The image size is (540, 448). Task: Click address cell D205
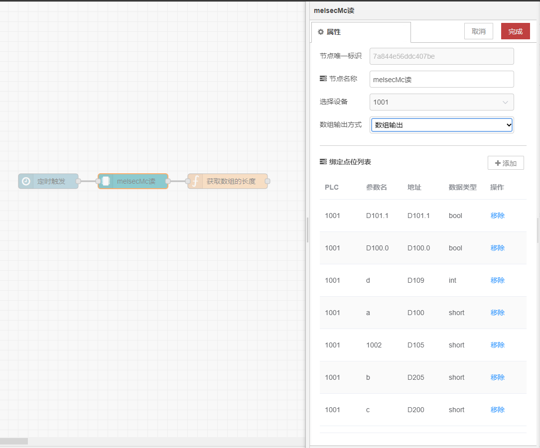coord(415,377)
